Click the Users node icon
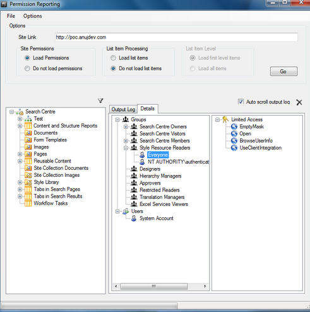Screen dimensions: 310x312 [126, 212]
